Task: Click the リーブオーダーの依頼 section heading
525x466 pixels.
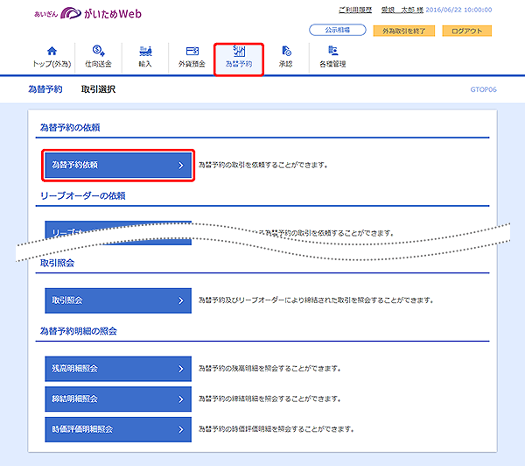Action: pyautogui.click(x=83, y=196)
